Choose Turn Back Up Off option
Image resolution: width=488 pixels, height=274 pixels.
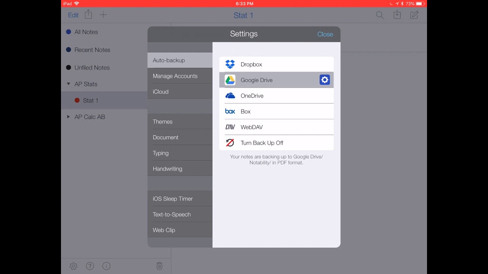pos(276,143)
